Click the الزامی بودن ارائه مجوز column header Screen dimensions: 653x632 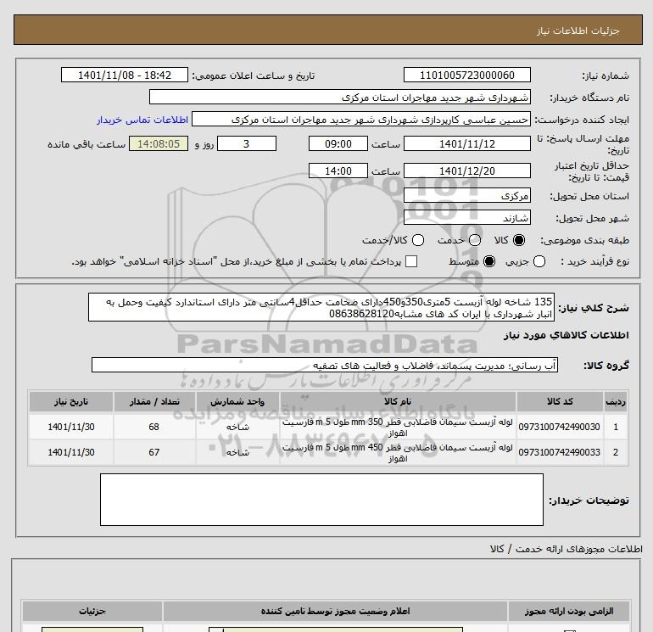(569, 611)
